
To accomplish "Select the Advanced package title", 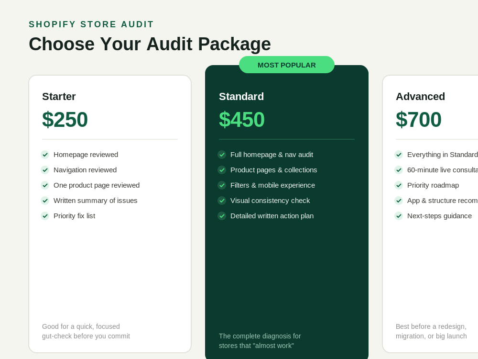I will 420,97.
